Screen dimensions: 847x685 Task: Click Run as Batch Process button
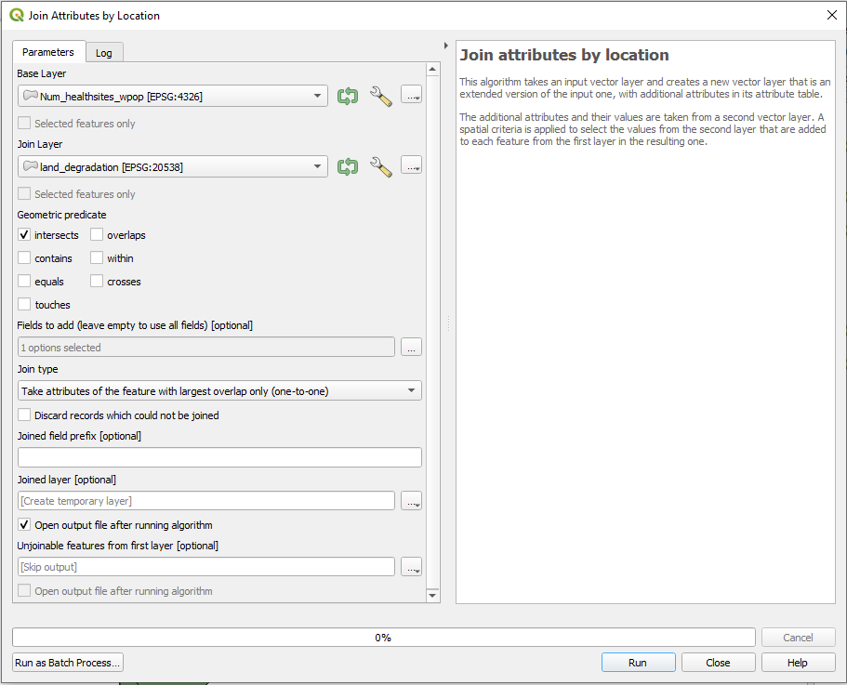tap(68, 663)
